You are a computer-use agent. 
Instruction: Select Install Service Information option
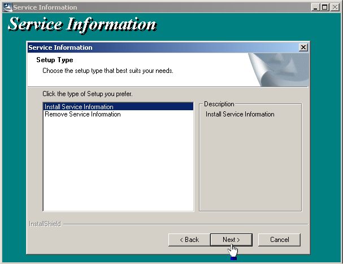[118, 107]
